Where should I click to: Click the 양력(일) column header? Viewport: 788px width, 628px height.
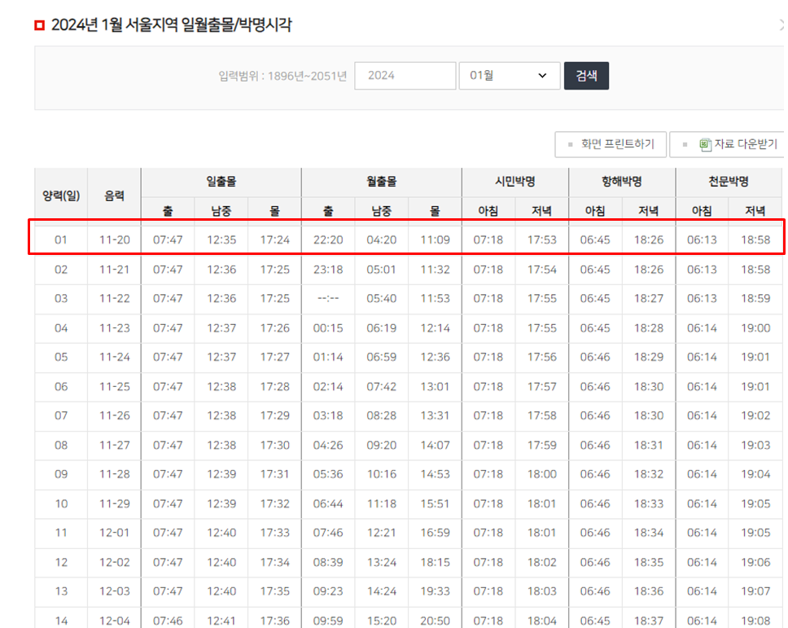click(x=61, y=195)
